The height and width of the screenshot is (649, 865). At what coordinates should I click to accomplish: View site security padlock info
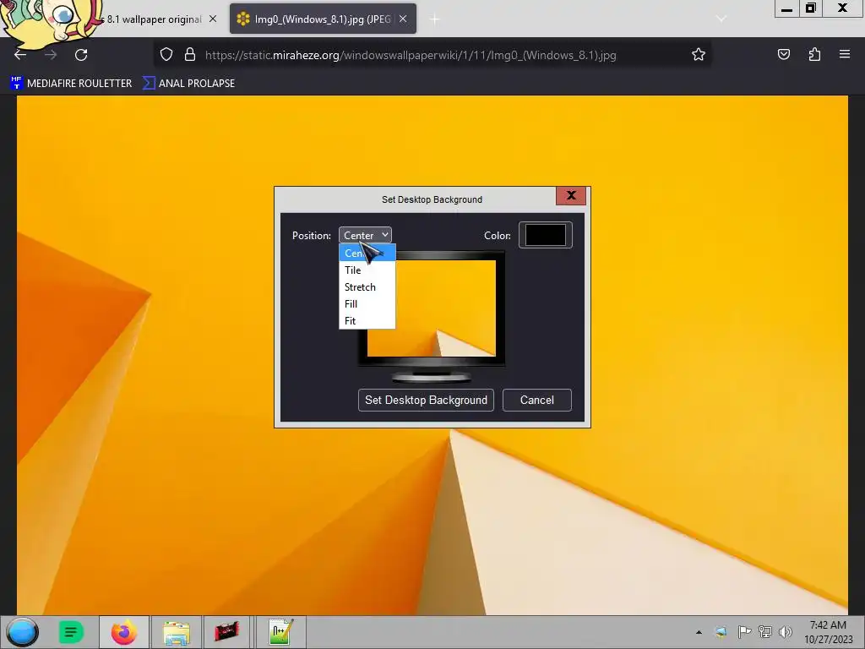click(190, 55)
